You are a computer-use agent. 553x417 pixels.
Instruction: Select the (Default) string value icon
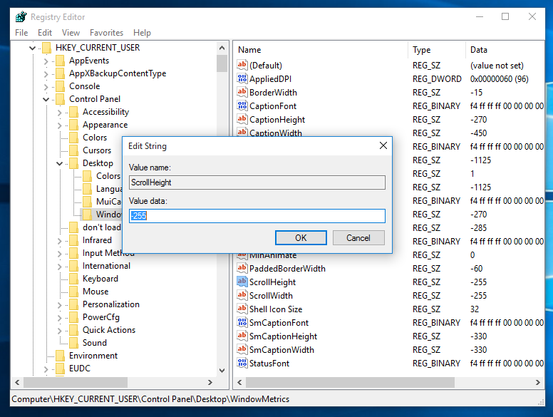[x=242, y=65]
